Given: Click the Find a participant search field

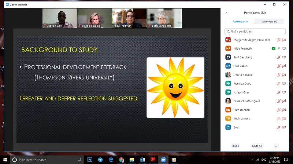Looking at the screenshot, I should 255,32.
